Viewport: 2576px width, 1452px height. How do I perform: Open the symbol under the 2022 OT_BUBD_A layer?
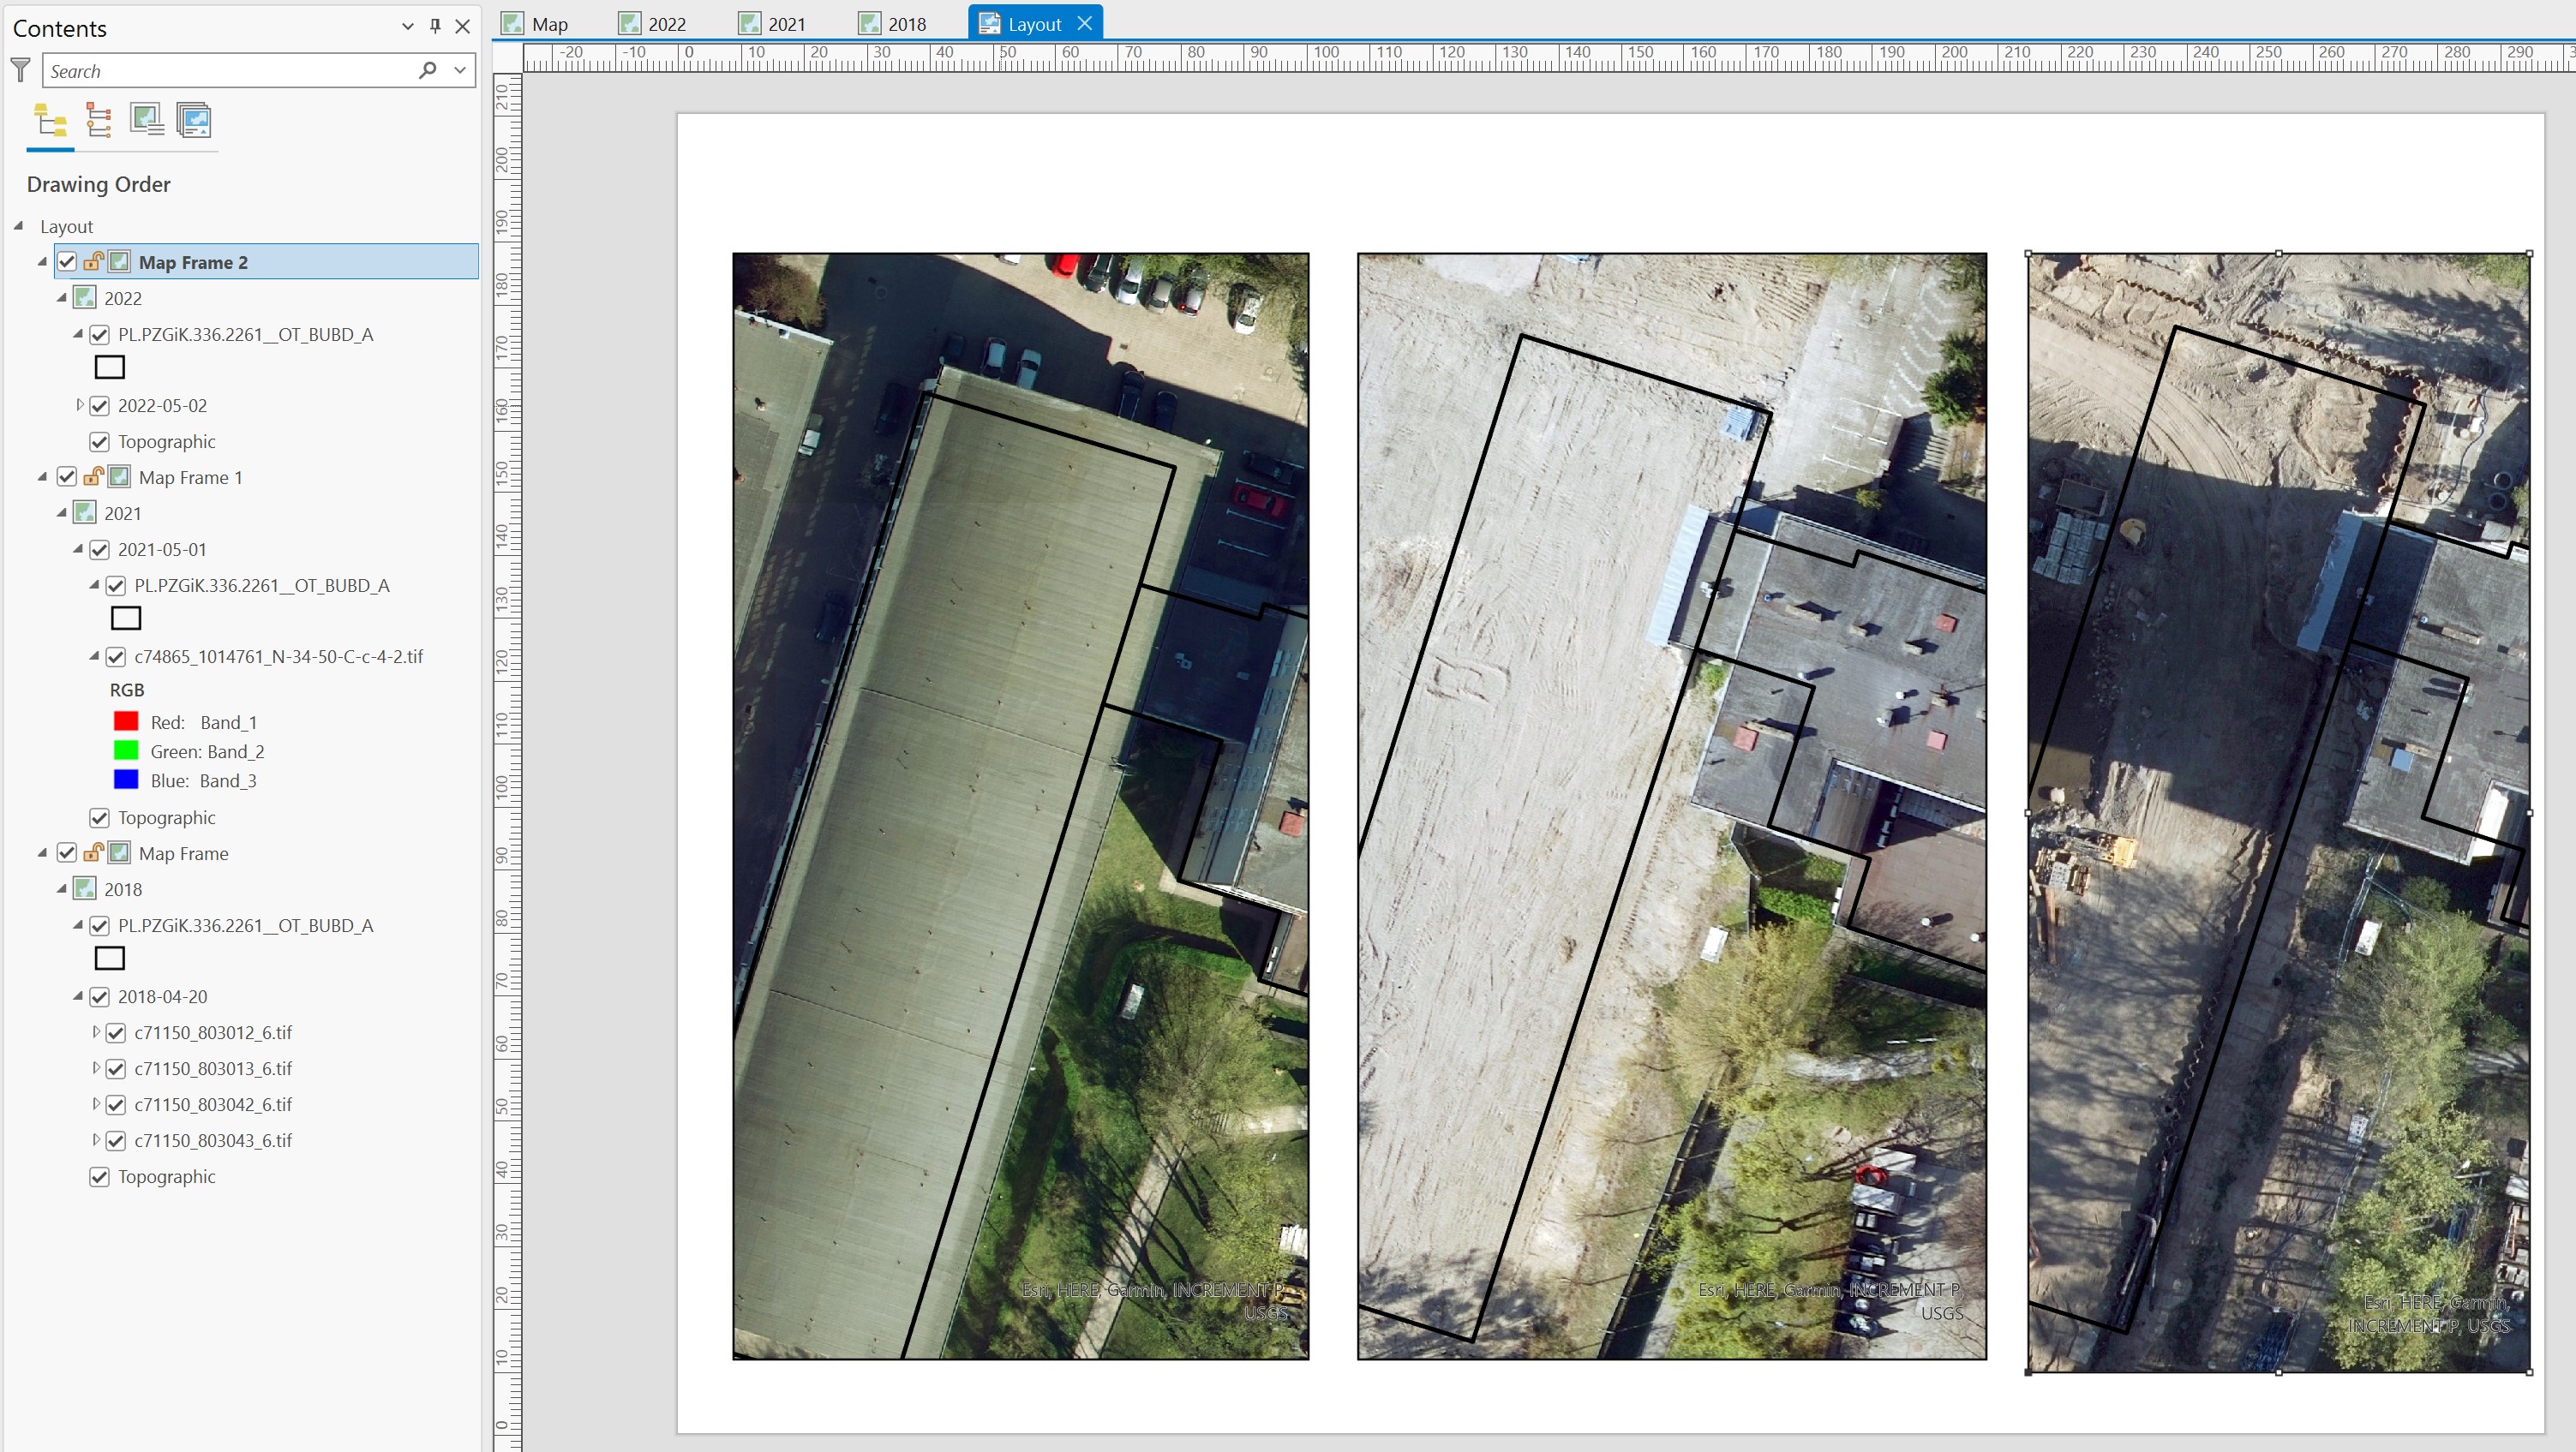[110, 367]
